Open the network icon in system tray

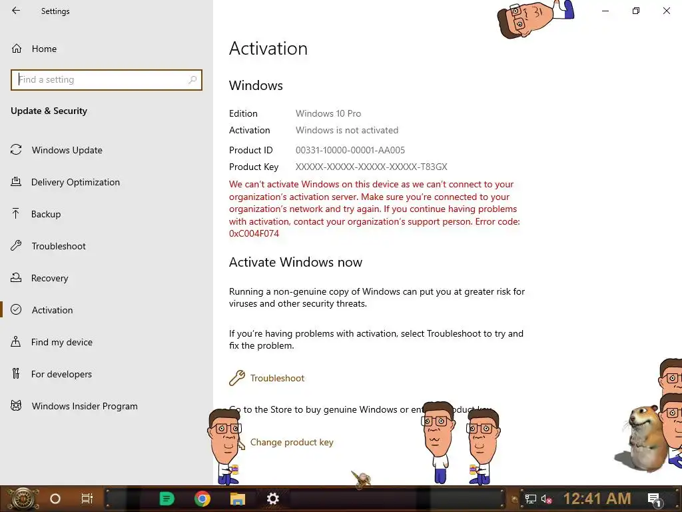point(530,499)
